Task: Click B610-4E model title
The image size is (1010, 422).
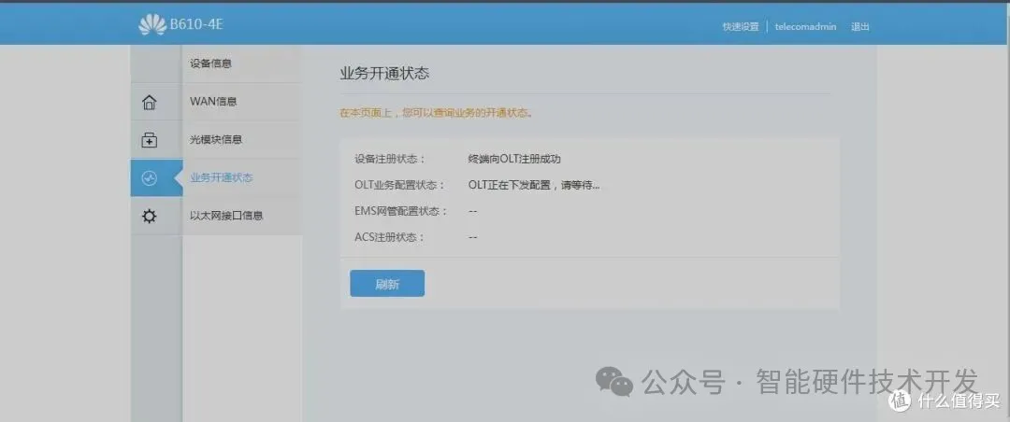Action: coord(196,25)
